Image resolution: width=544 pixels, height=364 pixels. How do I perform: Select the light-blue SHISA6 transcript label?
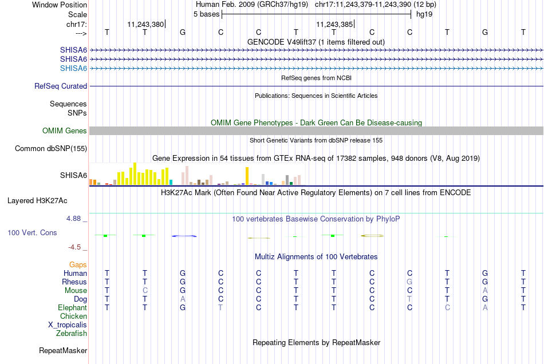[x=73, y=68]
